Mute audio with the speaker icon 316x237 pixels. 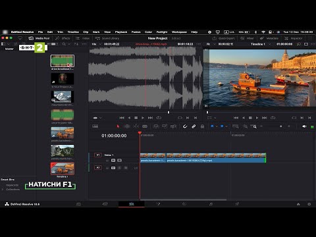pos(304,126)
